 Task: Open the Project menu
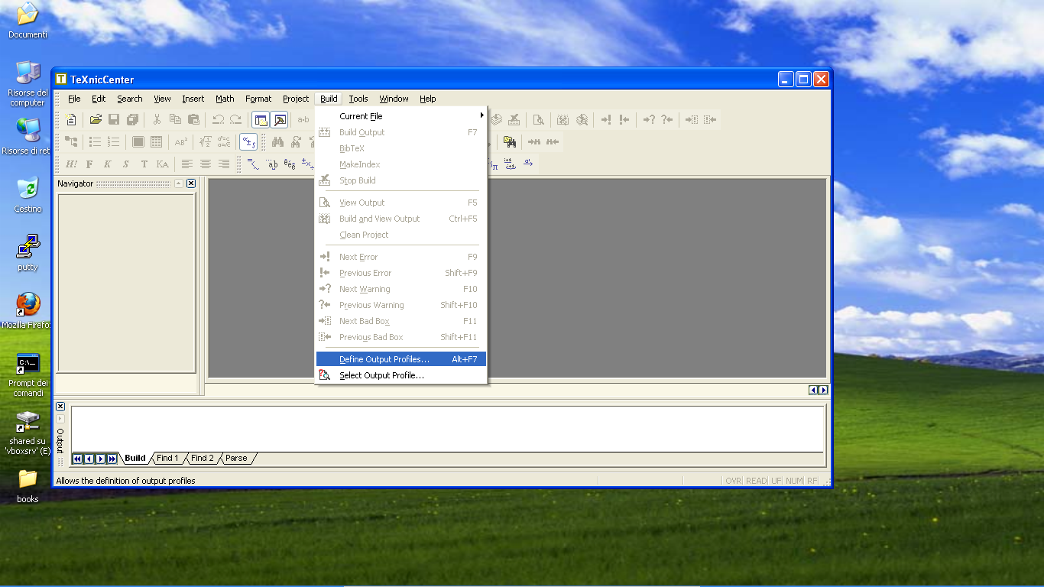pos(296,99)
